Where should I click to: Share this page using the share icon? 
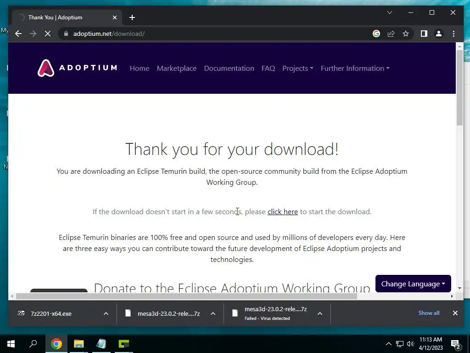pos(391,34)
